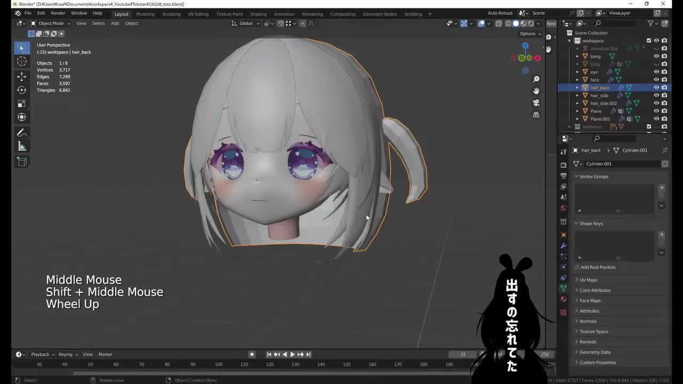Hide the eye object in viewport

click(656, 71)
